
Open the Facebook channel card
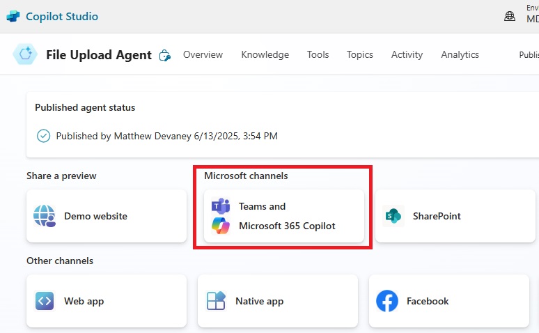click(449, 301)
